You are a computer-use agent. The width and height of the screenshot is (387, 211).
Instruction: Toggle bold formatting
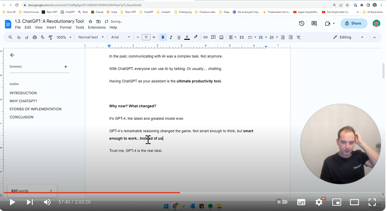tap(163, 37)
